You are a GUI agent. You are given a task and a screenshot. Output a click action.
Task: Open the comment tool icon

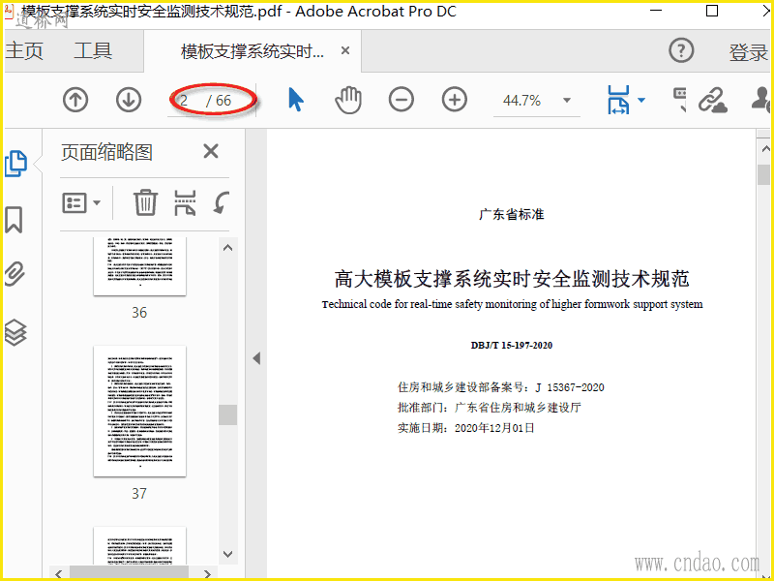[680, 100]
